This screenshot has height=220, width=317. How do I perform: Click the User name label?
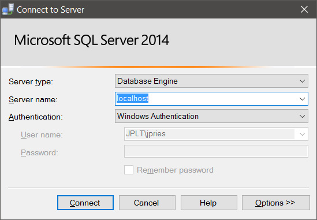tap(42, 135)
